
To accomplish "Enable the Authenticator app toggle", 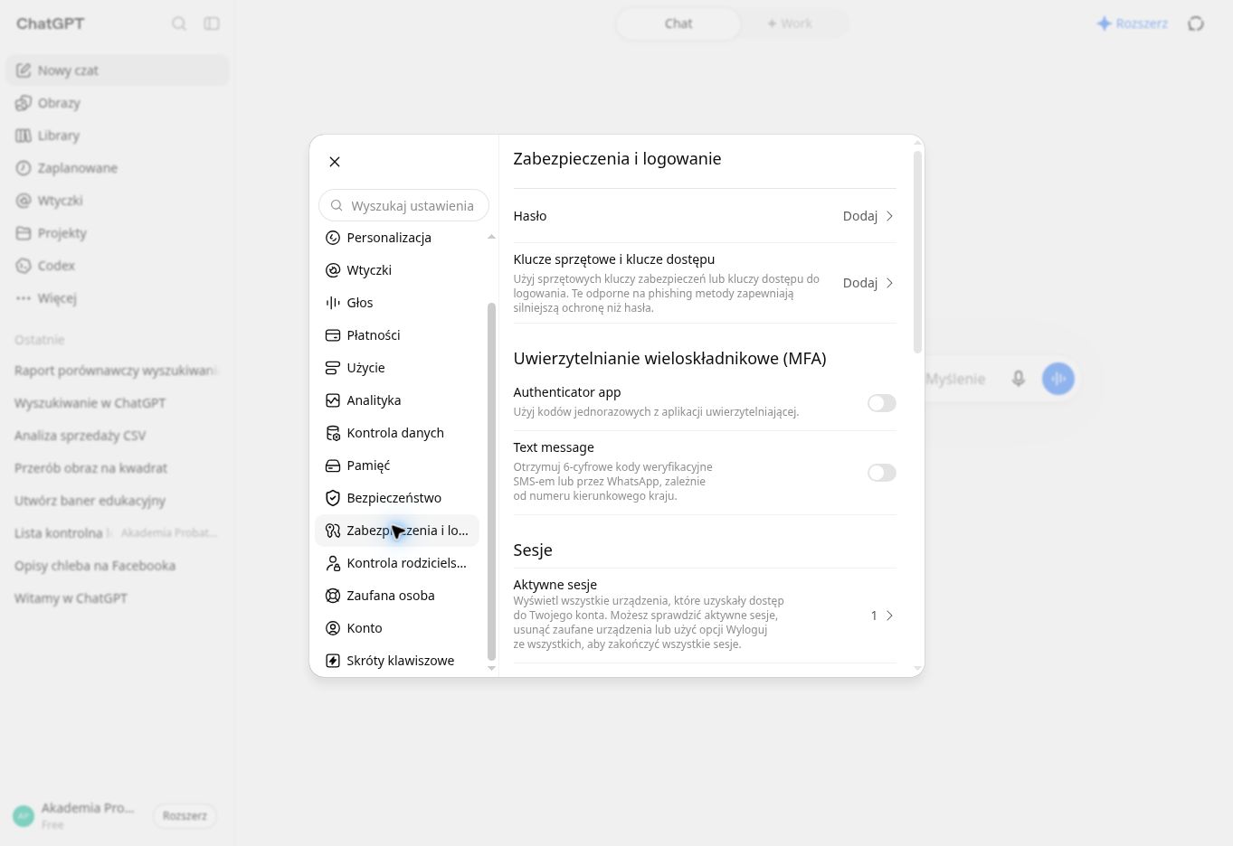I will click(882, 403).
